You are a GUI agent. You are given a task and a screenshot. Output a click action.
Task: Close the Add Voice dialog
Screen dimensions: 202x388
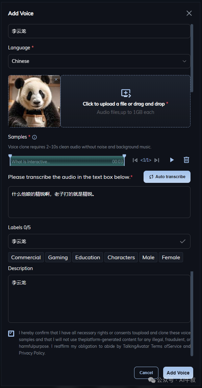click(x=189, y=14)
